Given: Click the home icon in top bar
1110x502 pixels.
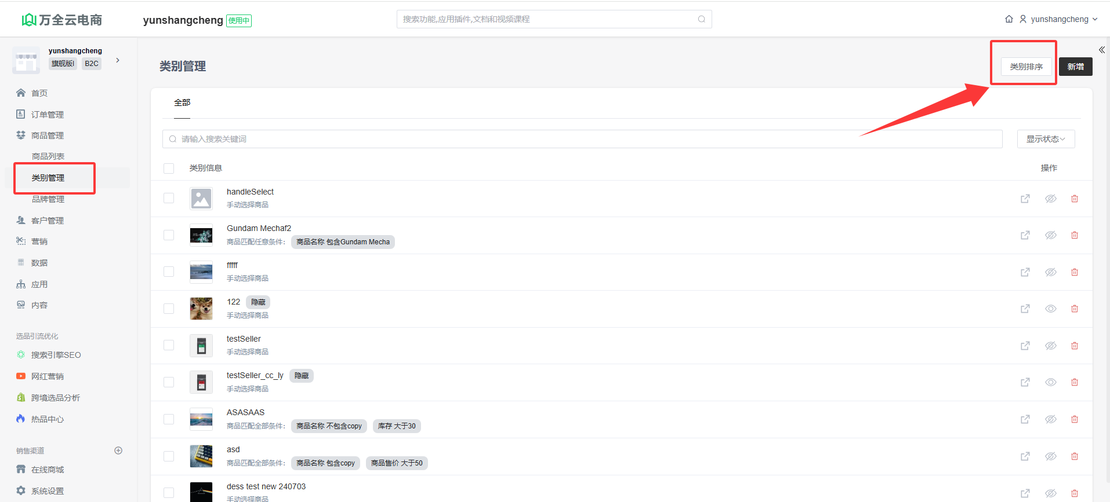Looking at the screenshot, I should click(1009, 19).
